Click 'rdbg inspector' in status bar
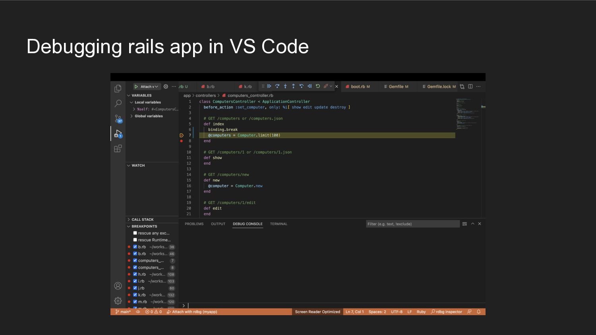 coord(447,312)
